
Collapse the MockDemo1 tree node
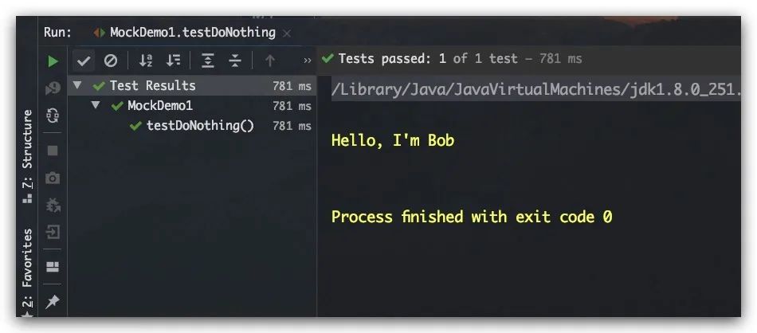point(96,105)
